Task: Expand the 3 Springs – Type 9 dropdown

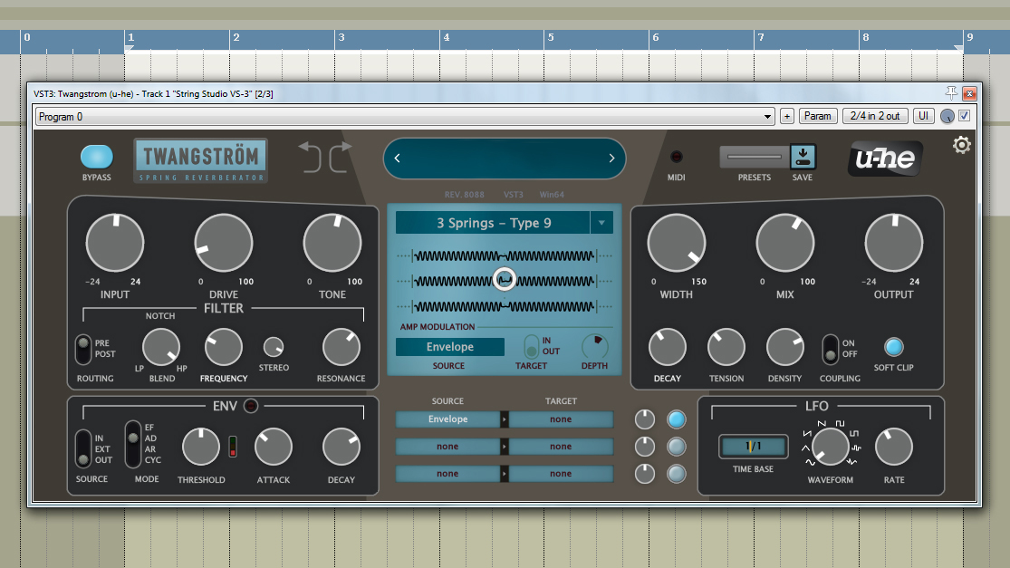Action: (601, 223)
